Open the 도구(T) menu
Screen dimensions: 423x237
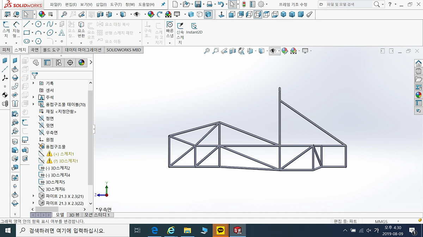pyautogui.click(x=116, y=5)
